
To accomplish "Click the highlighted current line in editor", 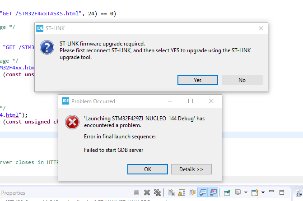I will (x=29, y=135).
